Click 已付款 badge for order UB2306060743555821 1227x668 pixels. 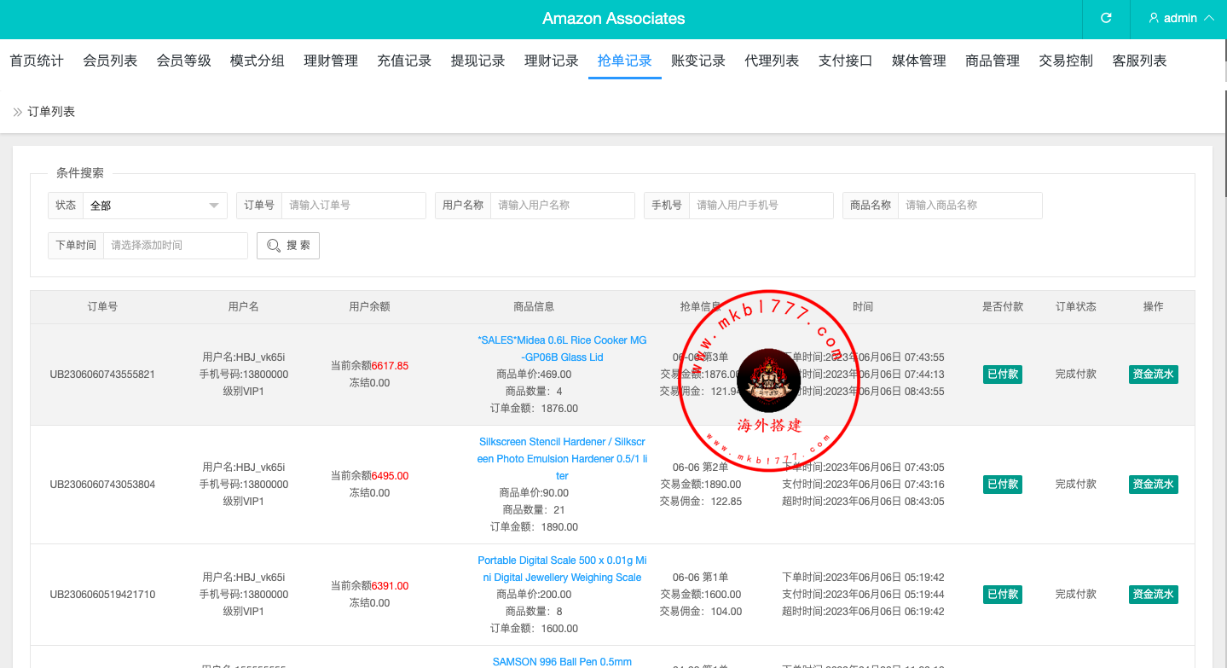pos(1003,374)
